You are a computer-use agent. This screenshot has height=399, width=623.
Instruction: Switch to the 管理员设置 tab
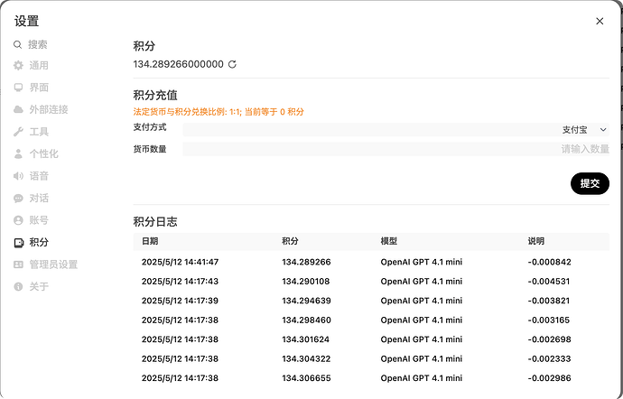[x=53, y=264]
